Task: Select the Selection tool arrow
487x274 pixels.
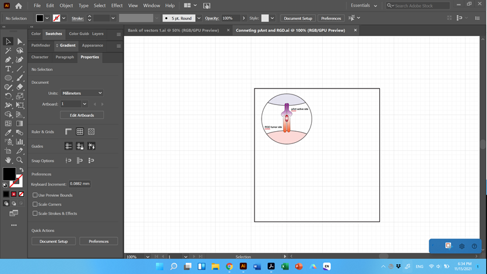Action: point(8,41)
